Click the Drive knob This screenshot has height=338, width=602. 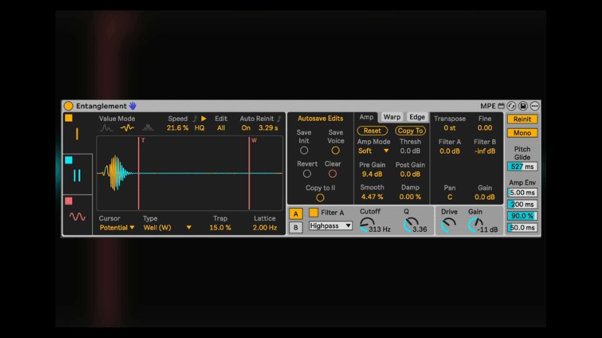coord(448,225)
